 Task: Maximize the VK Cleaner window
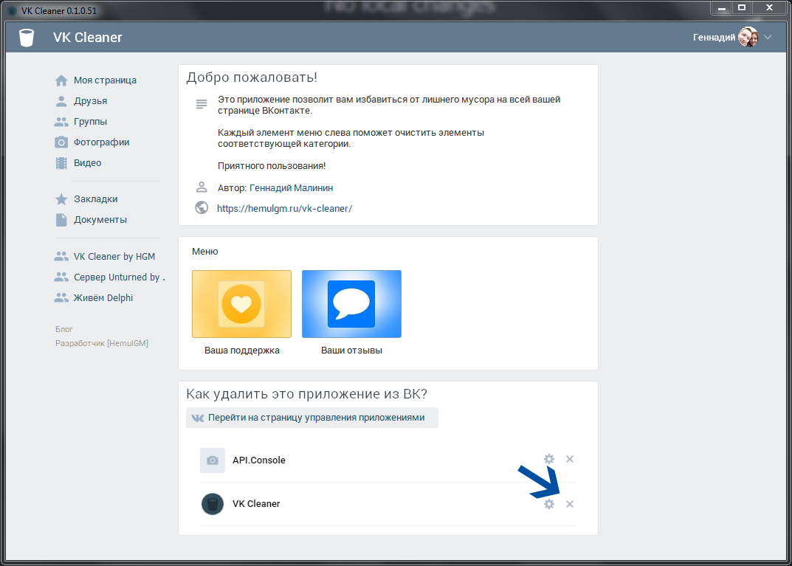pos(742,7)
